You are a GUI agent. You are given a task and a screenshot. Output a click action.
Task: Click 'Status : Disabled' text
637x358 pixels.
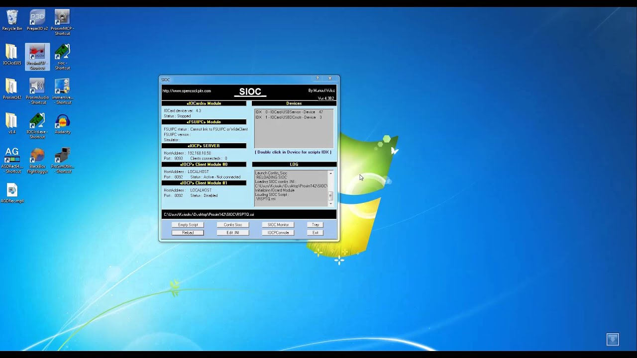coord(204,195)
